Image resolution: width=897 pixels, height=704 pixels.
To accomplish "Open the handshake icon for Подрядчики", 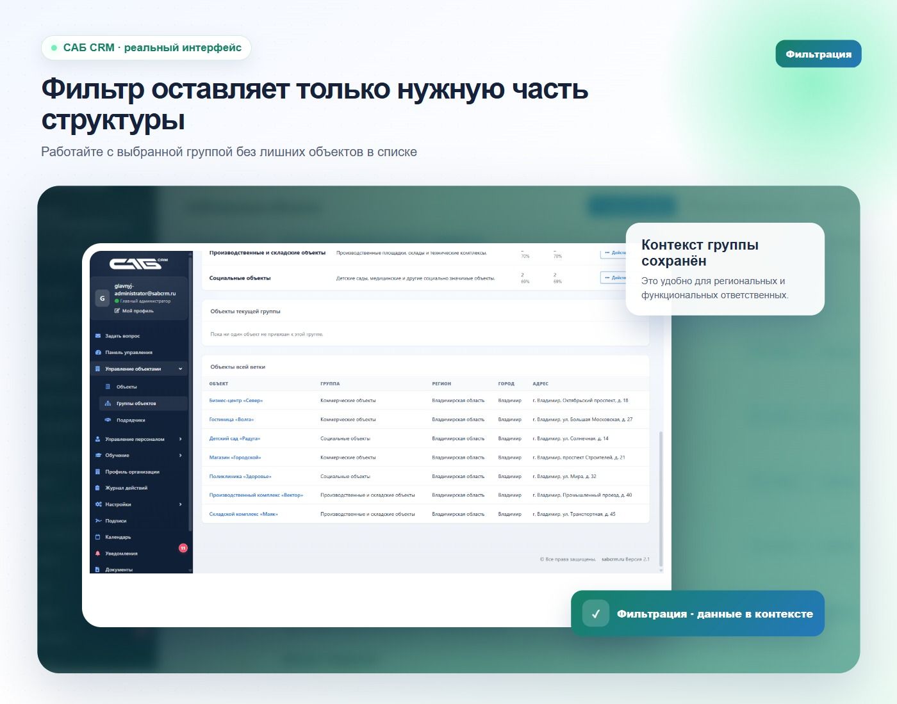I will (108, 420).
